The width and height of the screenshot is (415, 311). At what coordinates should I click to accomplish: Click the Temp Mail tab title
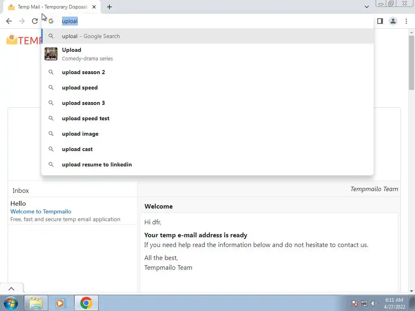(x=53, y=7)
